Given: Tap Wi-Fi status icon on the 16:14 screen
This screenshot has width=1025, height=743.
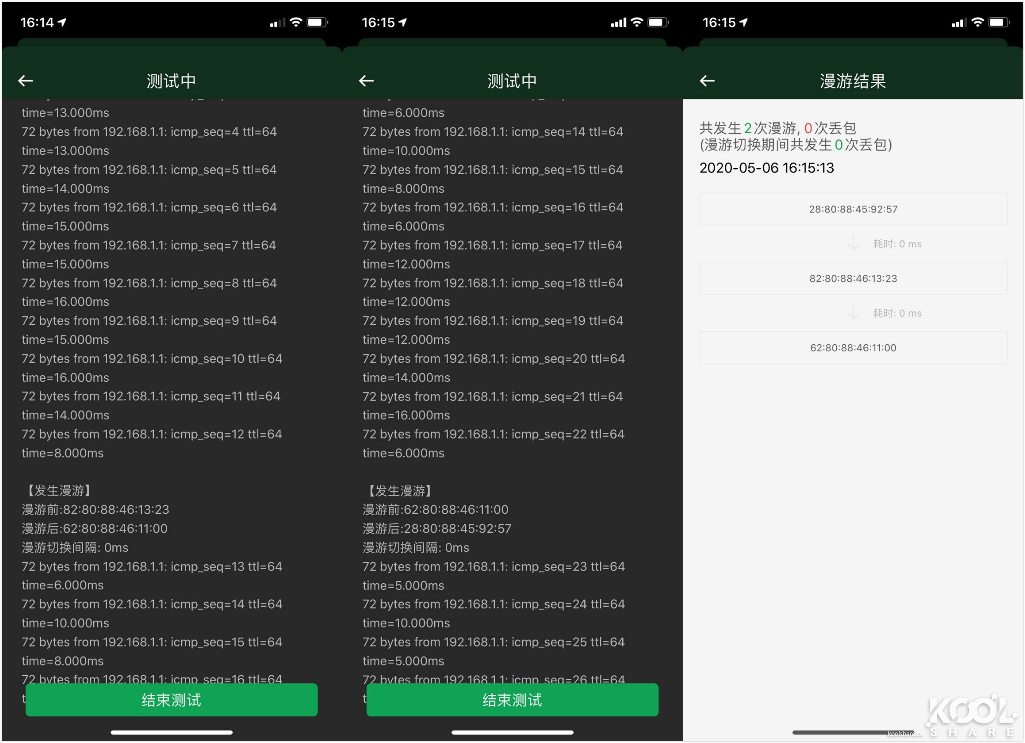Looking at the screenshot, I should pyautogui.click(x=296, y=22).
